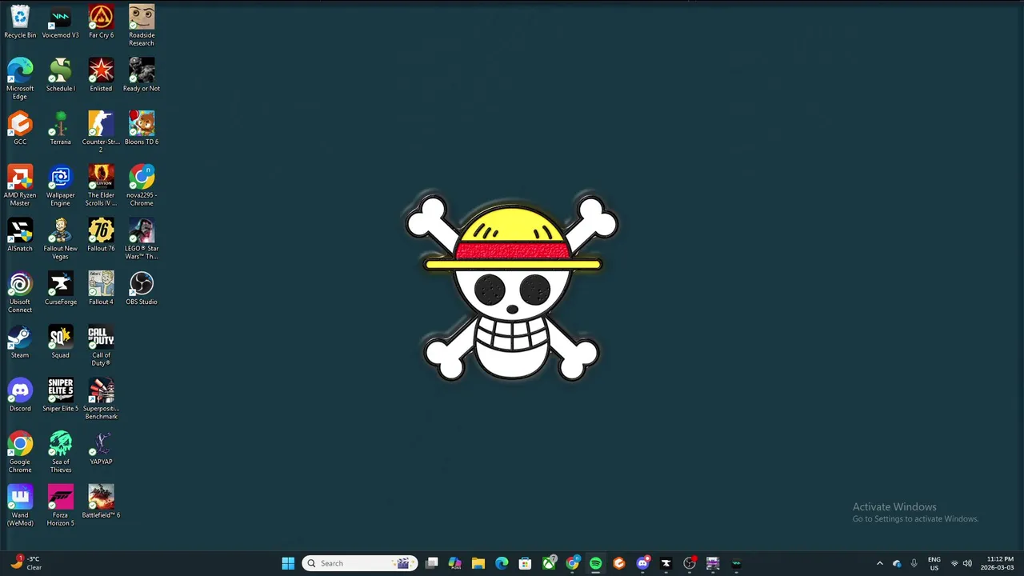The width and height of the screenshot is (1024, 576).
Task: Open network settings via Wi-Fi icon
Action: (x=954, y=563)
